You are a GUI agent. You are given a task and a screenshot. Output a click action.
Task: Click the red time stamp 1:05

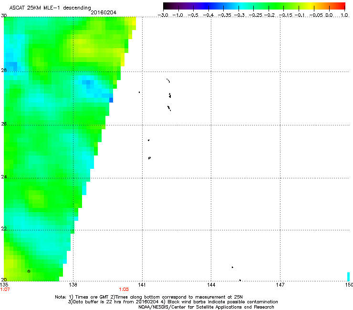124,289
